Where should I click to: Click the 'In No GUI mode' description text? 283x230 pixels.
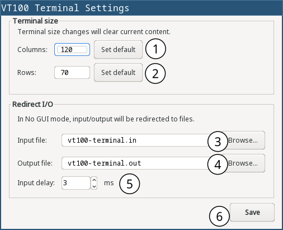(x=106, y=119)
